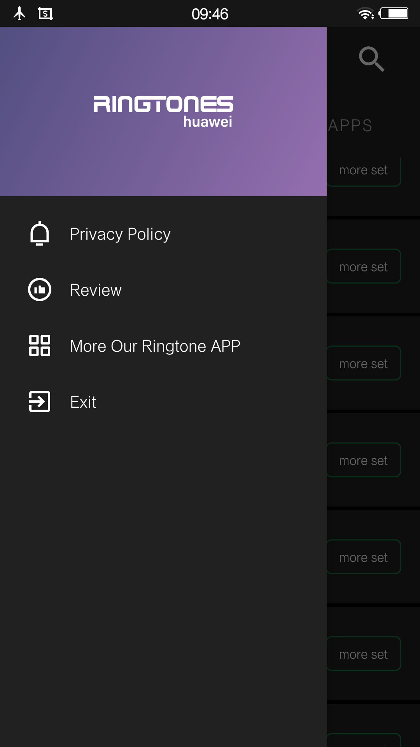Tap the bell icon beside Privacy Policy
This screenshot has width=420, height=747.
pos(40,234)
